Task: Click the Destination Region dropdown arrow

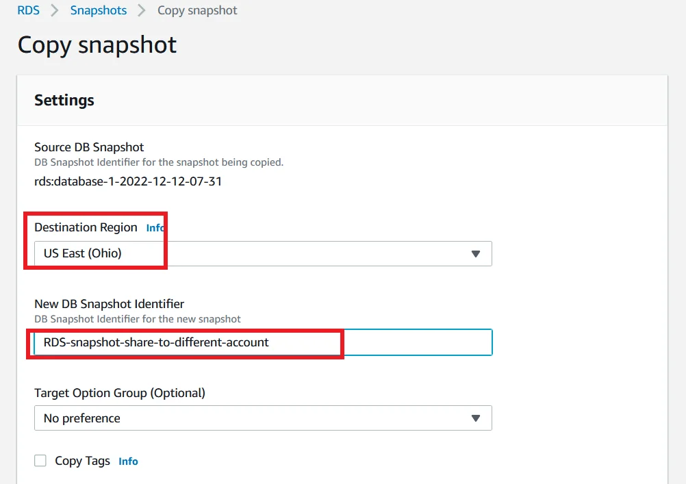Action: pos(476,254)
